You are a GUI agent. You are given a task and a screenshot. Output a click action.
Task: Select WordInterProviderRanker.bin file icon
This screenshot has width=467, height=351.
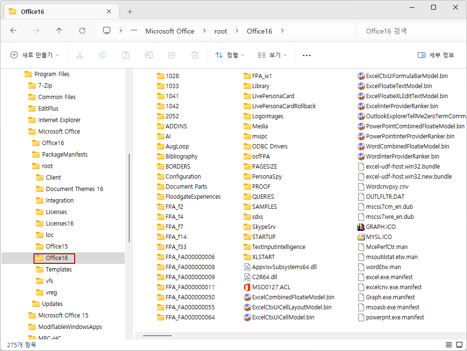click(361, 157)
